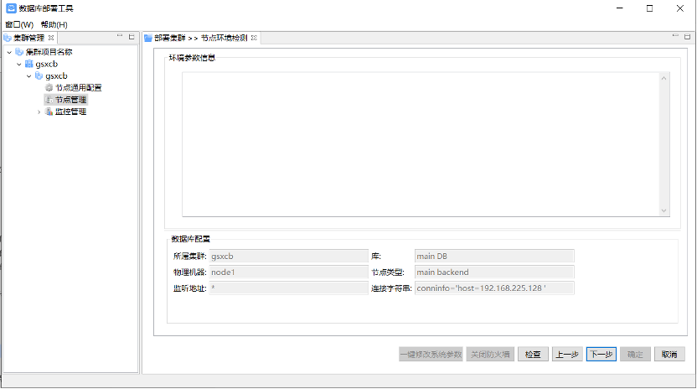Screen dimensions: 697x389
Task: Close the 集群管理 panel tab
Action: (51, 38)
